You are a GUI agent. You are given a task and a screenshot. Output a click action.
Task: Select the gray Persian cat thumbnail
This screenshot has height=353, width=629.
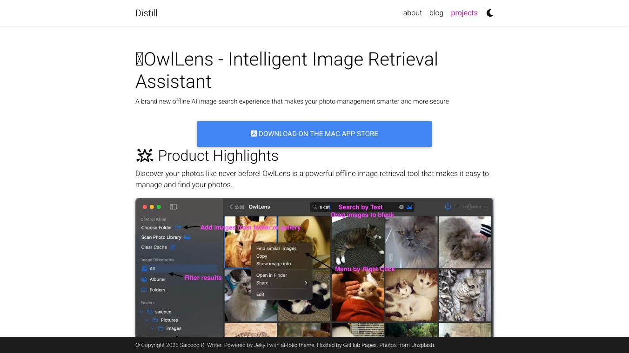[411, 242]
